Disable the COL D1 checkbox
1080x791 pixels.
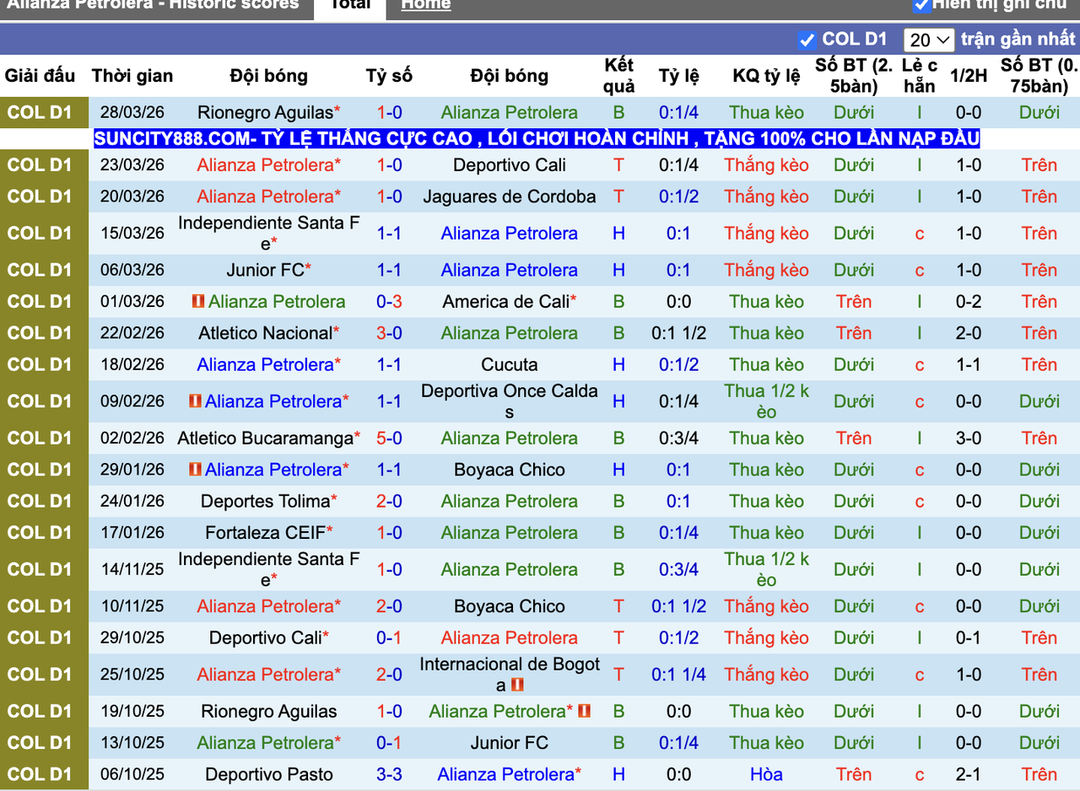(x=807, y=39)
